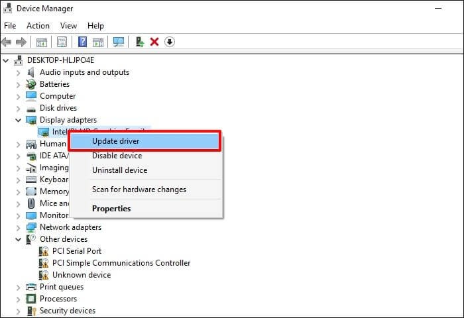Click the Update device driver toolbar icon
The height and width of the screenshot is (318, 464).
(140, 42)
